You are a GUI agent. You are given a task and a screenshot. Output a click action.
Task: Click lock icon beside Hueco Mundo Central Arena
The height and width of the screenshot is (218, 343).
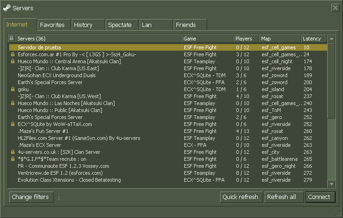(13, 61)
